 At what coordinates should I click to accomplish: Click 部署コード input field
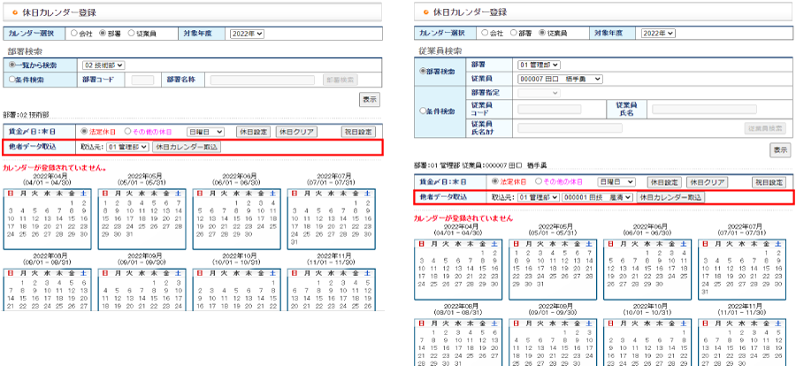click(x=142, y=80)
